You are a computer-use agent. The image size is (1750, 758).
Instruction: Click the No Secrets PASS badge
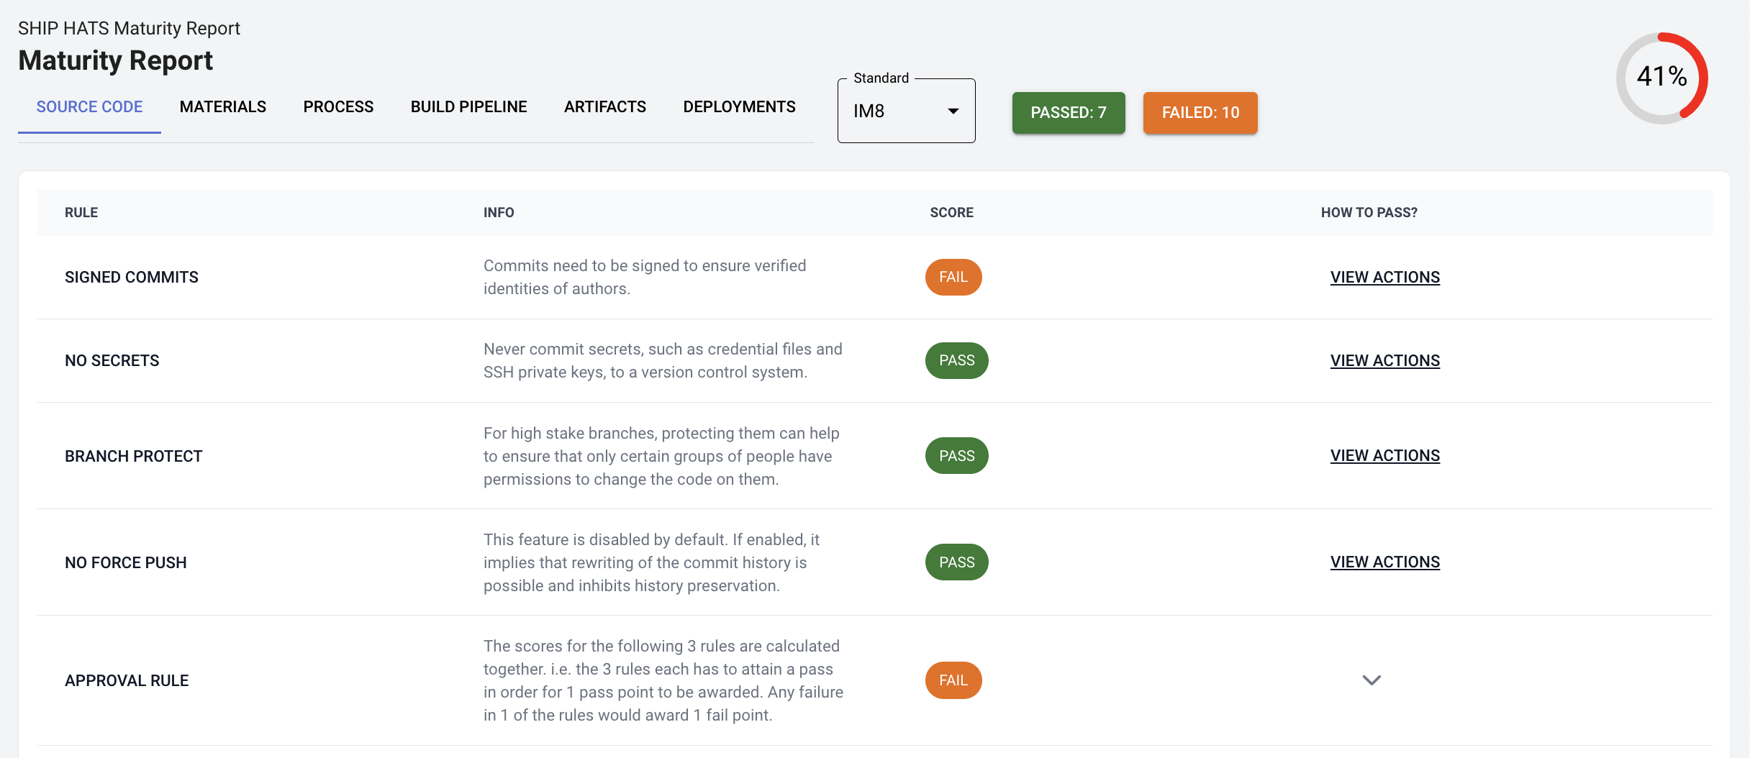pyautogui.click(x=956, y=361)
